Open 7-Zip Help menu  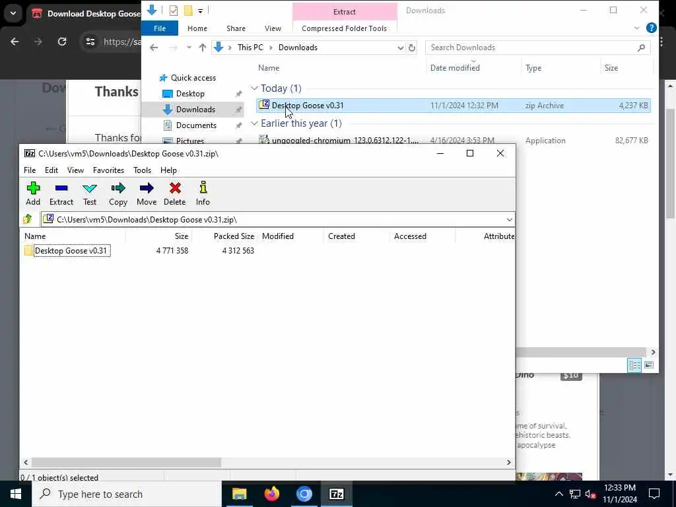pyautogui.click(x=168, y=170)
